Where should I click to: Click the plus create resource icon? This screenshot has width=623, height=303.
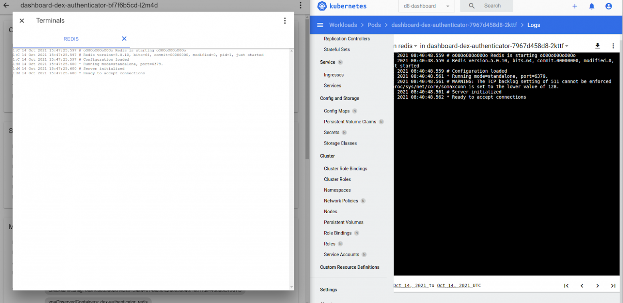pyautogui.click(x=575, y=6)
